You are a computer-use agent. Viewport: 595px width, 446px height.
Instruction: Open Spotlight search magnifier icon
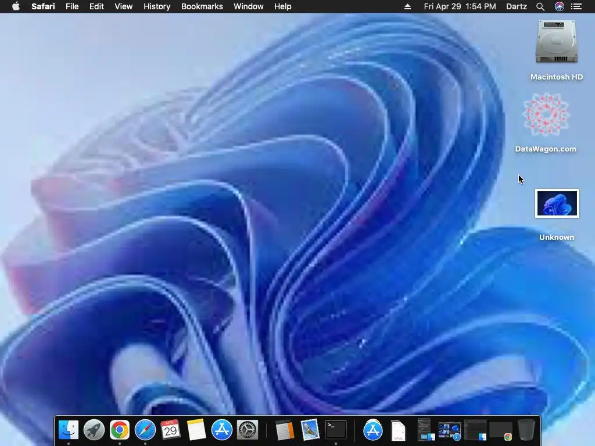[x=540, y=6]
